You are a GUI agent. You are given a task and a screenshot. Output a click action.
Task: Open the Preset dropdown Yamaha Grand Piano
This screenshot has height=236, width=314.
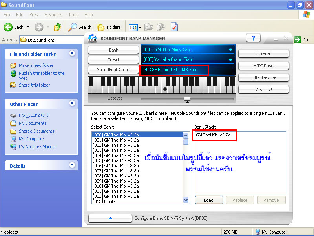click(188, 59)
